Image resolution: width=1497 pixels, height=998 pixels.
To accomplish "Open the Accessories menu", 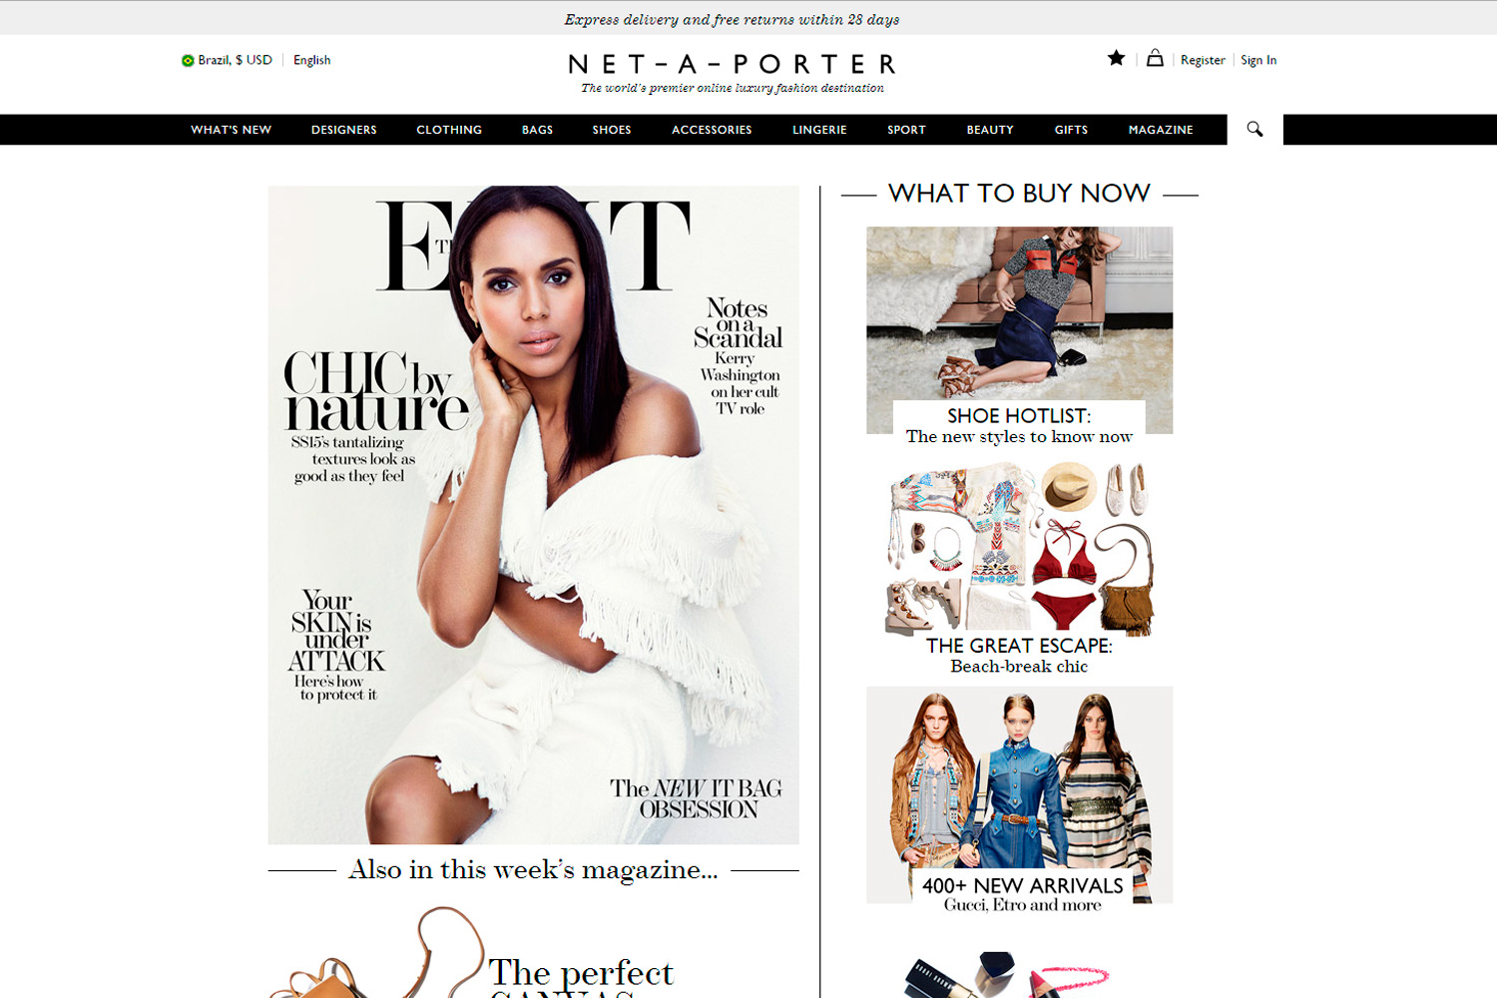I will pos(712,130).
